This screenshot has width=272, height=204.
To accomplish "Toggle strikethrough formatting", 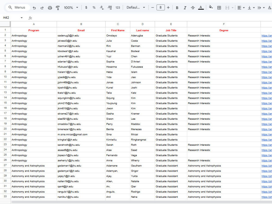I will [193, 8].
